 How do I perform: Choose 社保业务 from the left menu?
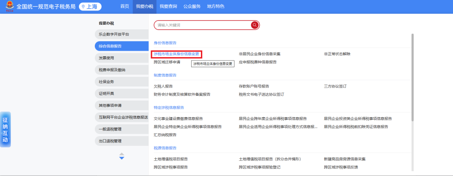coord(107,81)
